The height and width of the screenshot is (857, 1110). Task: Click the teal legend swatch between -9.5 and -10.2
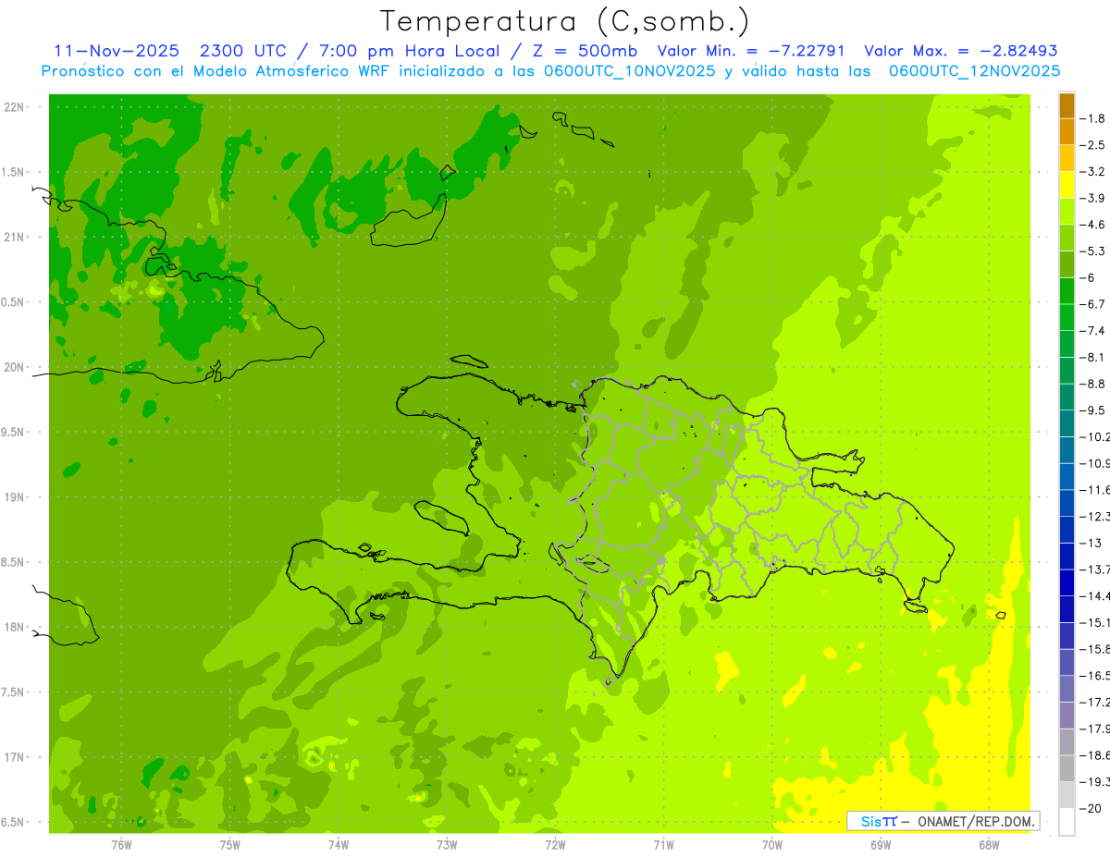pyautogui.click(x=1067, y=423)
